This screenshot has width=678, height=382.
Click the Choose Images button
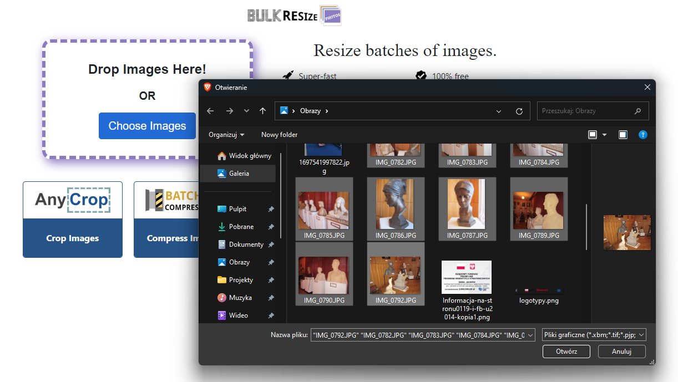(x=147, y=126)
